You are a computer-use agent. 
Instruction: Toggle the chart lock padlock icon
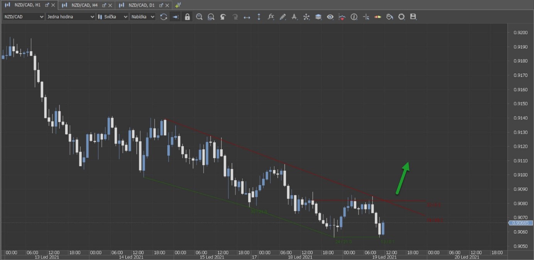pos(187,17)
